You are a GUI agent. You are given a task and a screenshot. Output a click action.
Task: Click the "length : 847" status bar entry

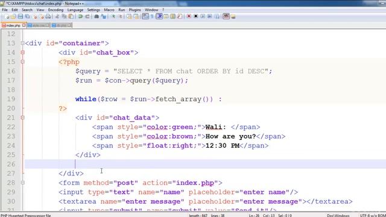(x=198, y=215)
